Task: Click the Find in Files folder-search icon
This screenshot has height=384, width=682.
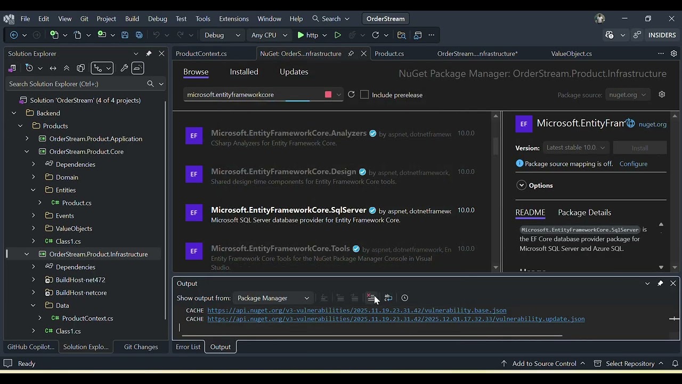Action: point(401,35)
